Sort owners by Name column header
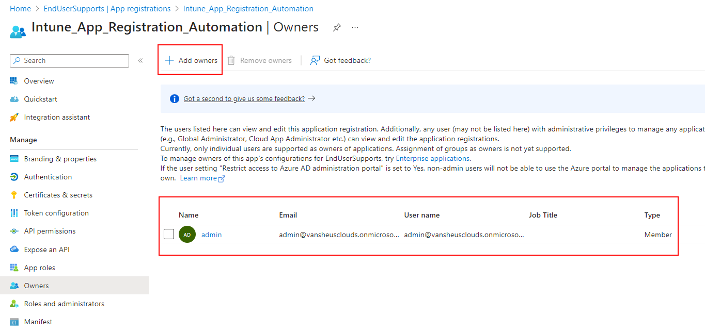The width and height of the screenshot is (705, 333). (189, 215)
